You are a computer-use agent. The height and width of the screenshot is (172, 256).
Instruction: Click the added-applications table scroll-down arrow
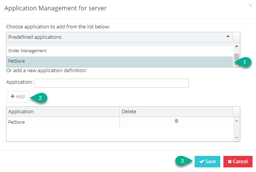pyautogui.click(x=236, y=137)
